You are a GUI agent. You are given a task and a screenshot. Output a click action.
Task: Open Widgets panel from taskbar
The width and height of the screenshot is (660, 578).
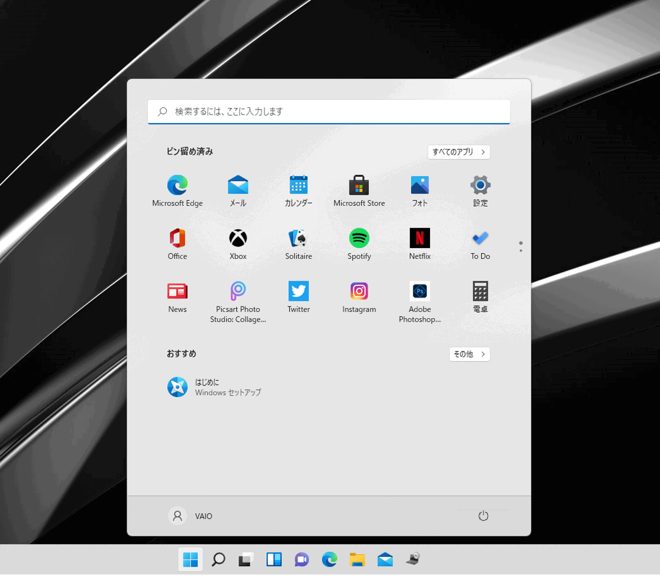[x=273, y=560]
